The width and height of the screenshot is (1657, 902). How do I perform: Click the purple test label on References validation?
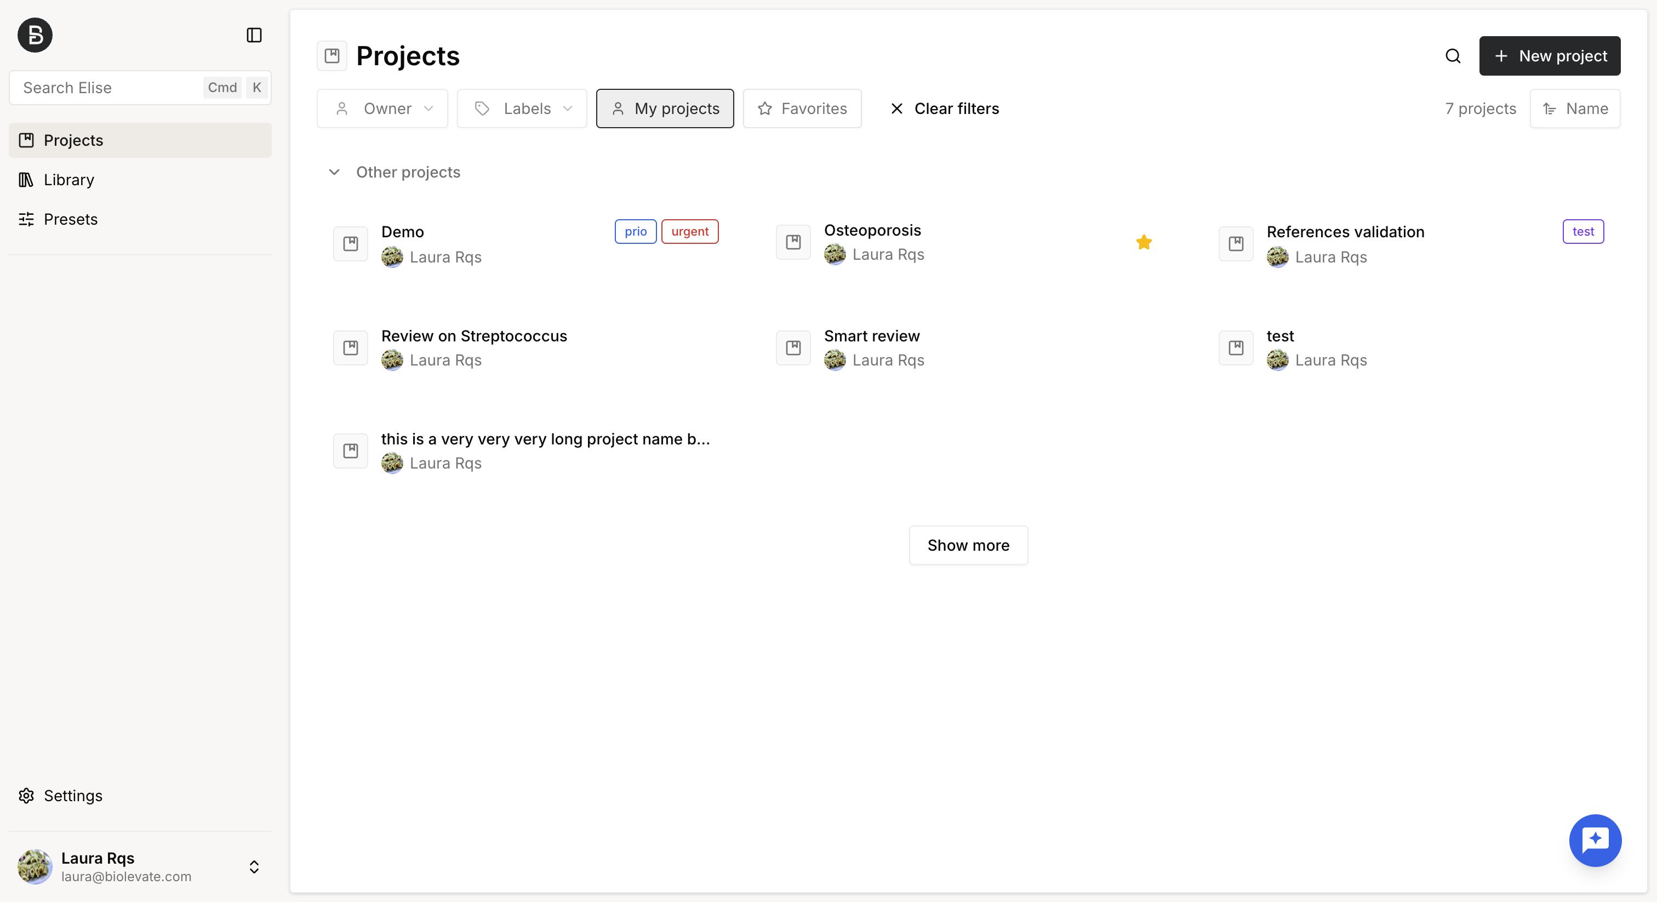click(1583, 232)
